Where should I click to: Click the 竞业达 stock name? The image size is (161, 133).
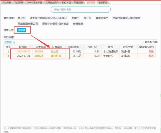coord(54,51)
